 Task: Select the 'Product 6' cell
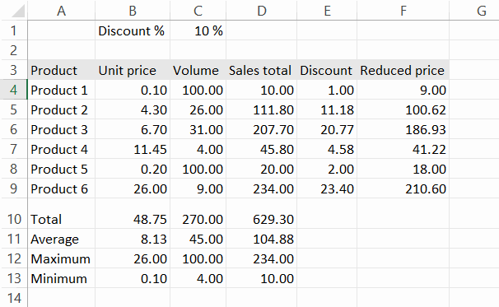pyautogui.click(x=61, y=188)
